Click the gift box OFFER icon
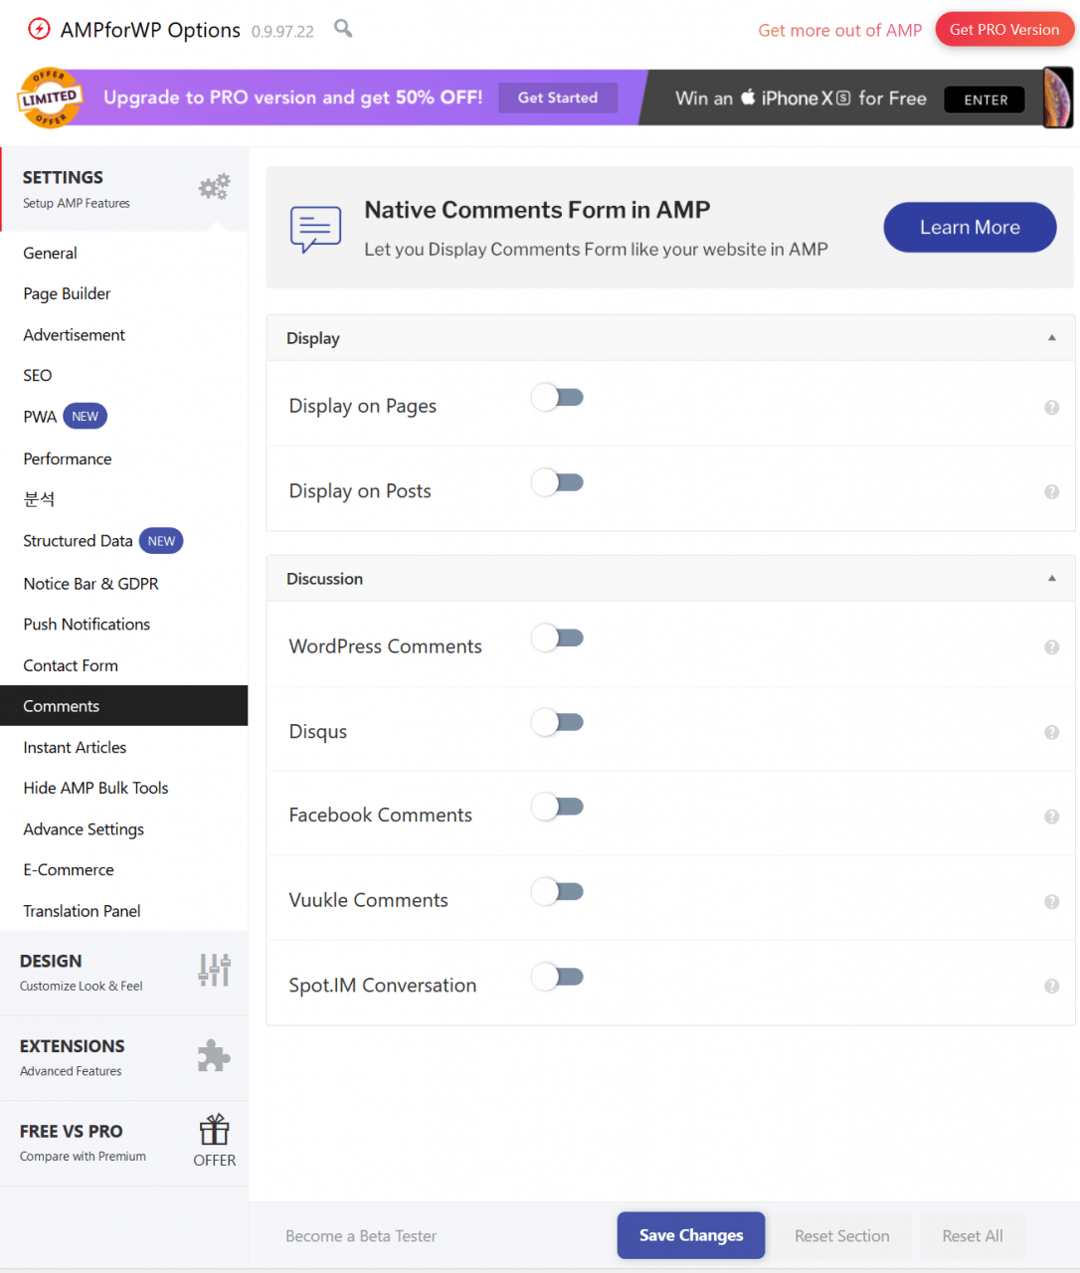Image resolution: width=1080 pixels, height=1273 pixels. click(x=214, y=1131)
